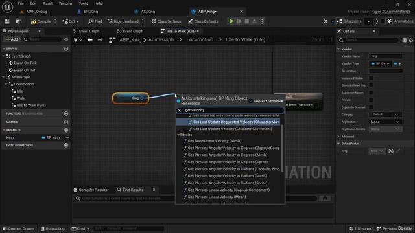Switch to Animations mode
This screenshot has height=233, width=415.
pyautogui.click(x=399, y=21)
